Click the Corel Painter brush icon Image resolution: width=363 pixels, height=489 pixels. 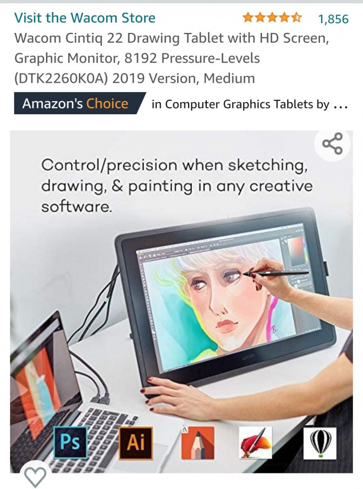pos(256,443)
